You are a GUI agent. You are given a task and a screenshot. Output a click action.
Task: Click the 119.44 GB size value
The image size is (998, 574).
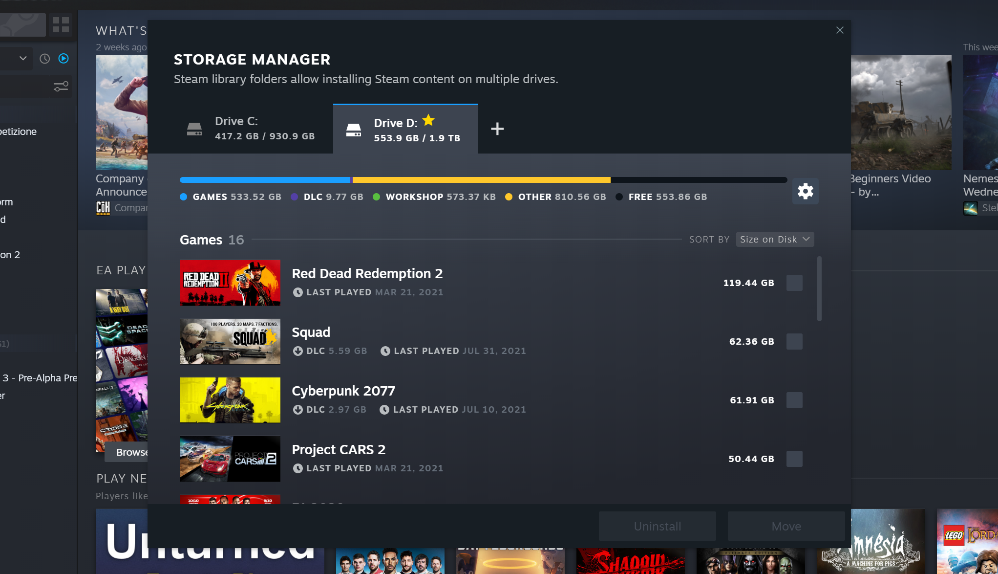[x=748, y=283]
